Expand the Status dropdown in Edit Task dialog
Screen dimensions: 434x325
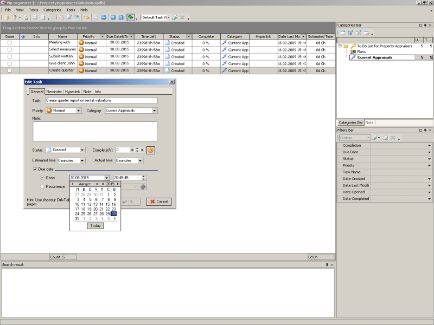click(82, 150)
